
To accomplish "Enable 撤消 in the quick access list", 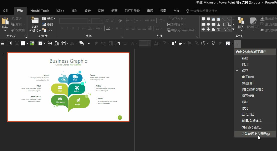I will [245, 102].
